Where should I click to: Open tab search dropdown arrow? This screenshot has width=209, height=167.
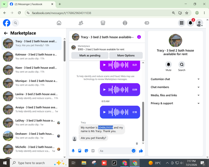(4, 4)
